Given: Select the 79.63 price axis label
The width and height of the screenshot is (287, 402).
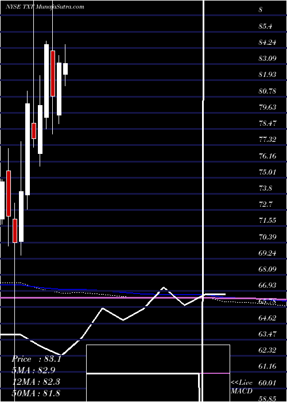Looking at the screenshot, I should click(267, 107).
